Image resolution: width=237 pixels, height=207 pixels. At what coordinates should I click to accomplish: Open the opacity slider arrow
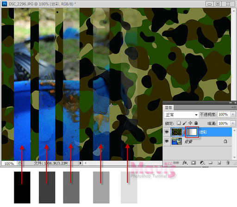point(233,114)
